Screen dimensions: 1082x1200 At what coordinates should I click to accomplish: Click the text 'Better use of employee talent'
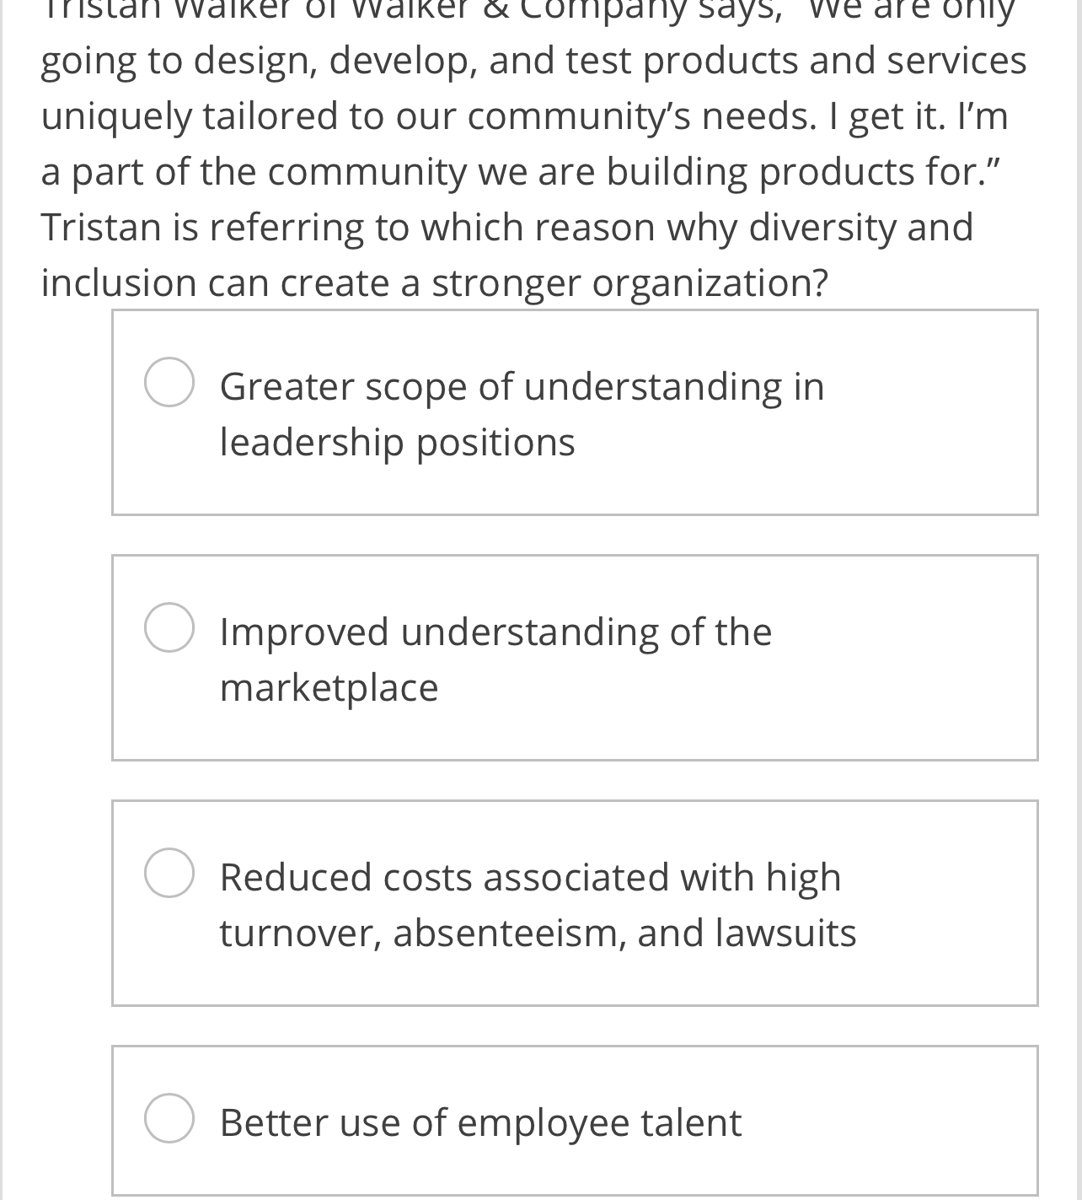click(x=480, y=1122)
